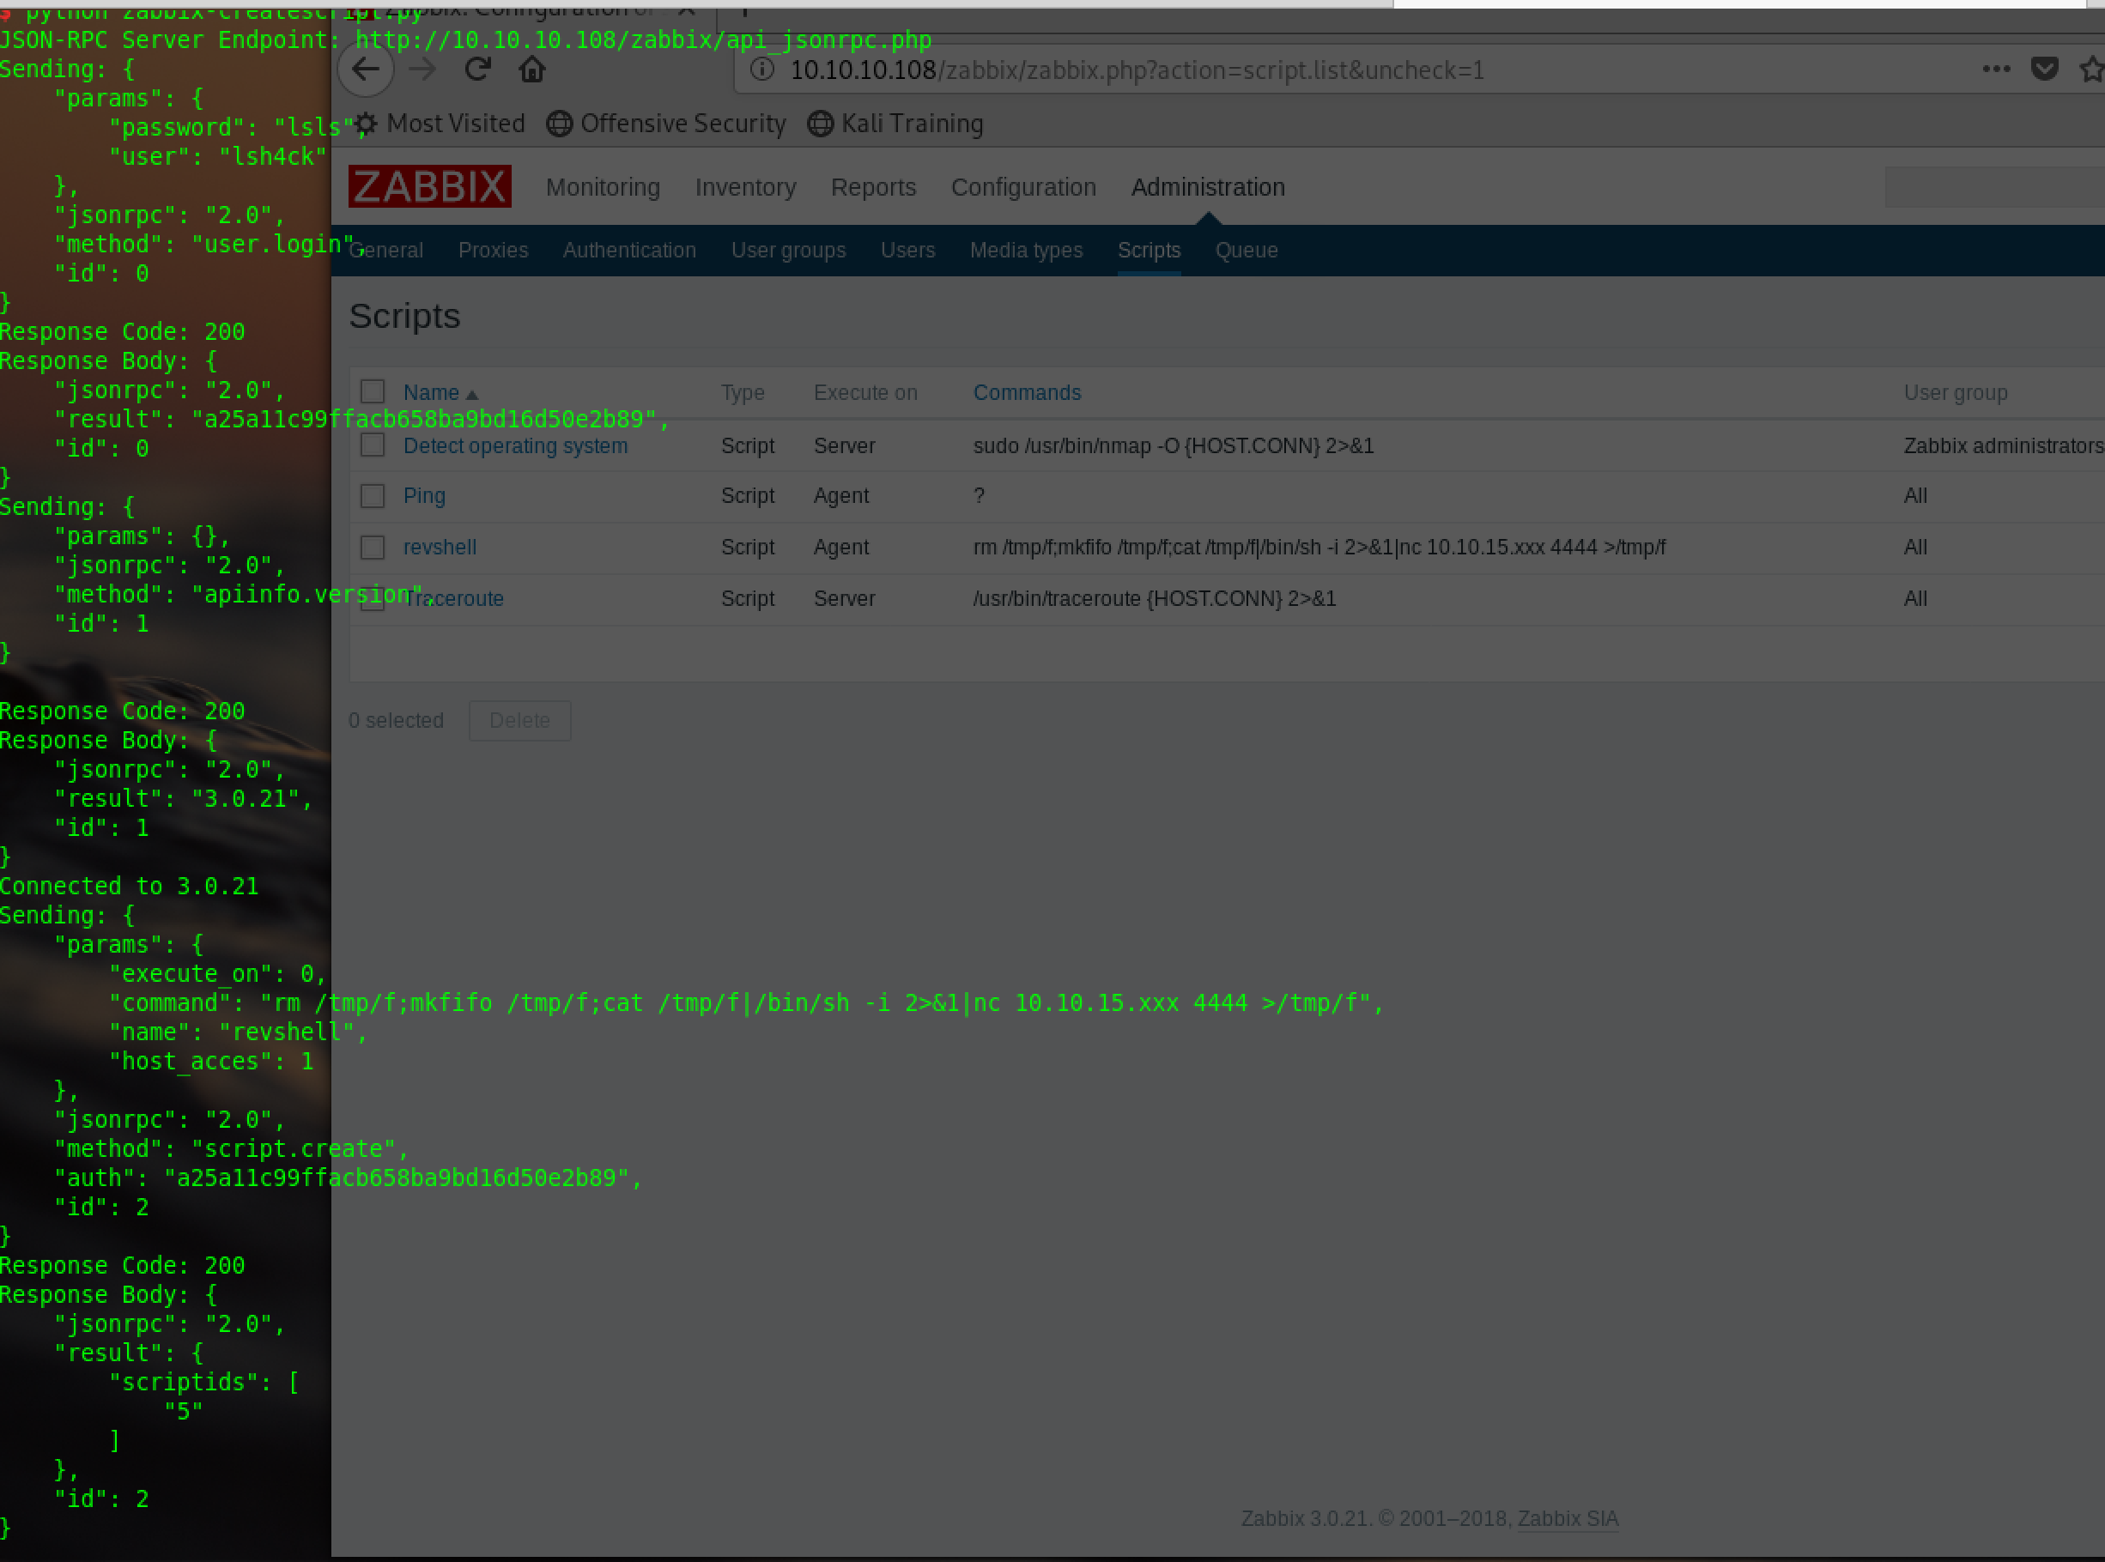
Task: Bookmark this page with the star icon
Action: 2090,69
